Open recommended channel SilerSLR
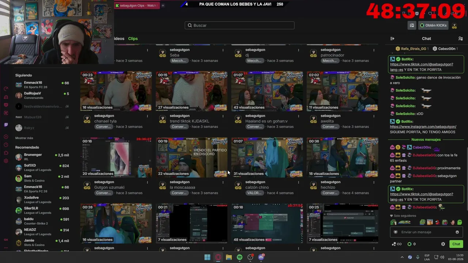 tap(42, 210)
